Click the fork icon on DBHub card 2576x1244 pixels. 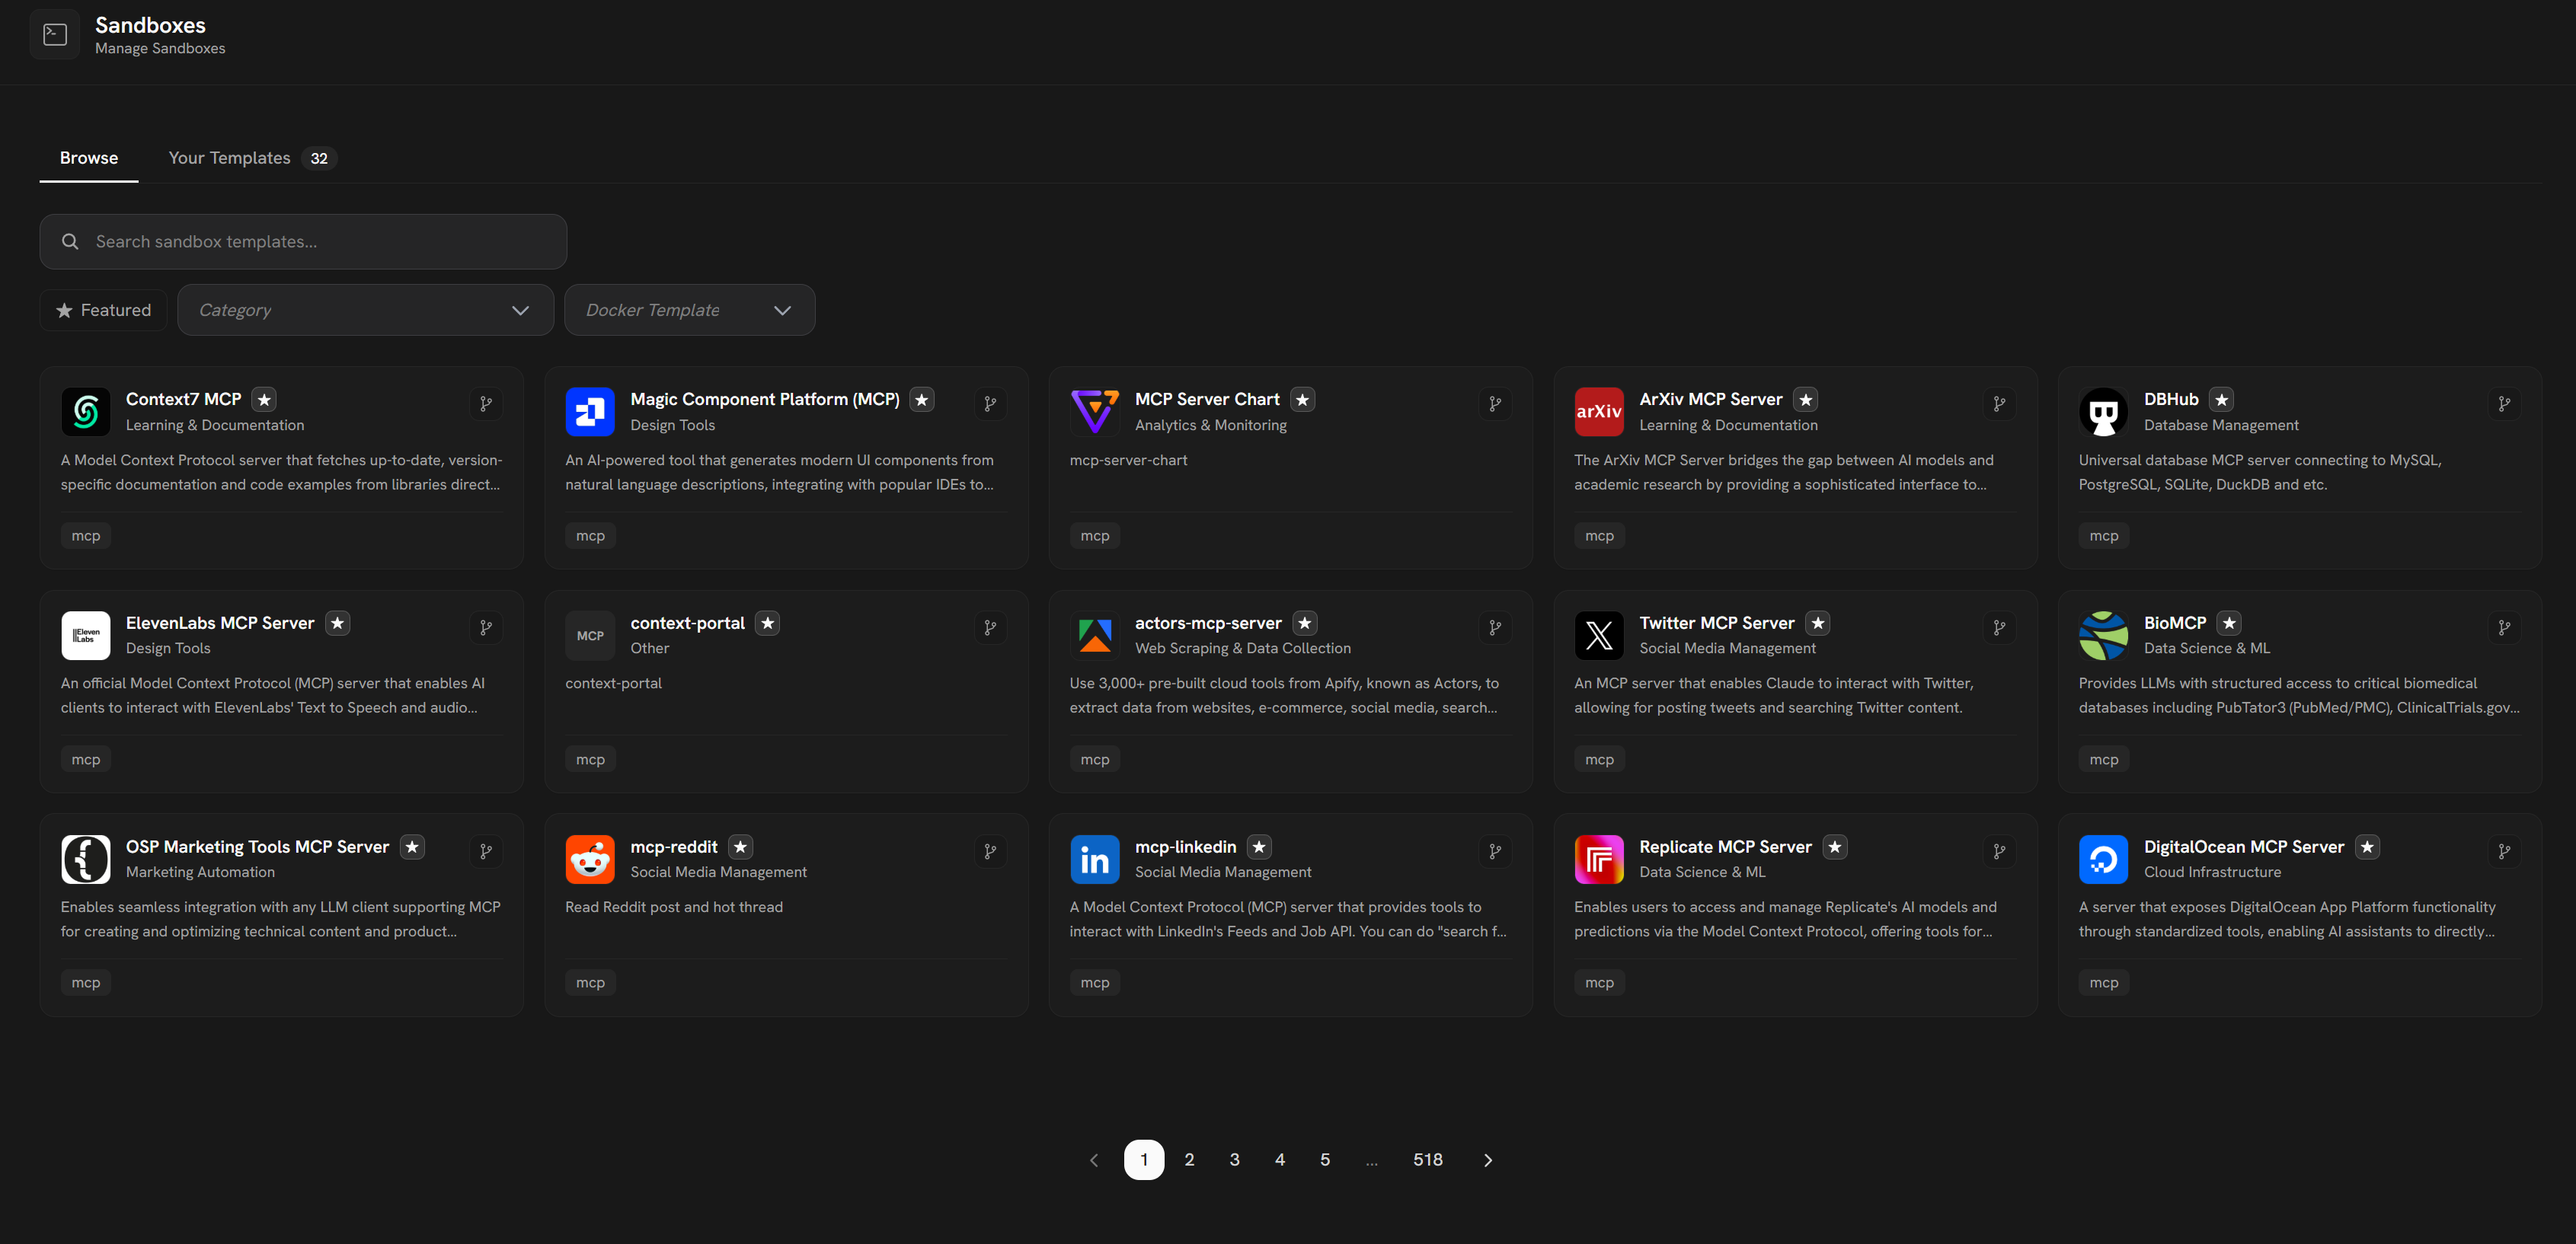pyautogui.click(x=2504, y=404)
